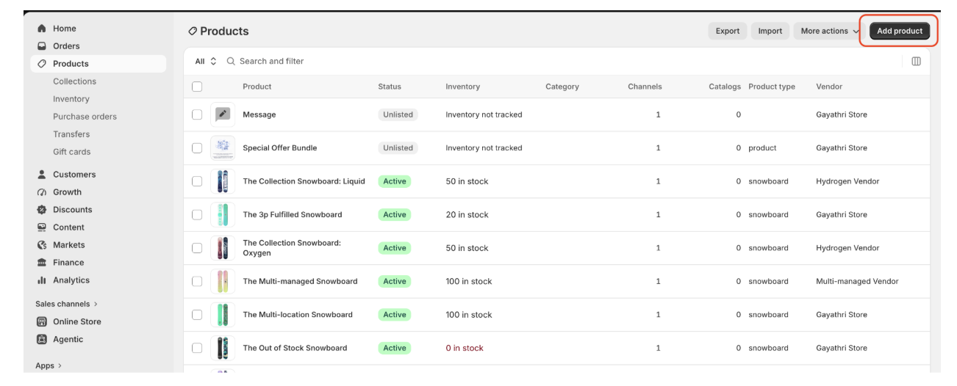This screenshot has height=386, width=957.
Task: Open the All views selector dropdown
Action: (206, 61)
